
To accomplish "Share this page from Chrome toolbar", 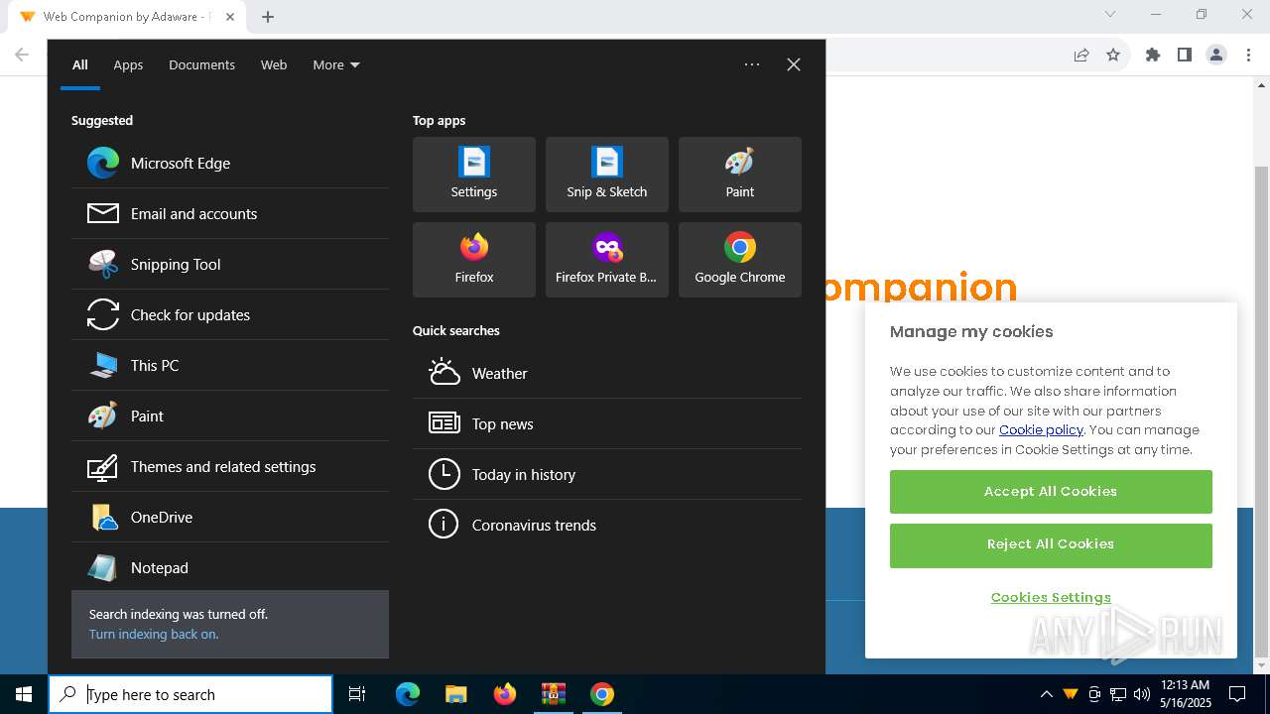I will [1081, 55].
